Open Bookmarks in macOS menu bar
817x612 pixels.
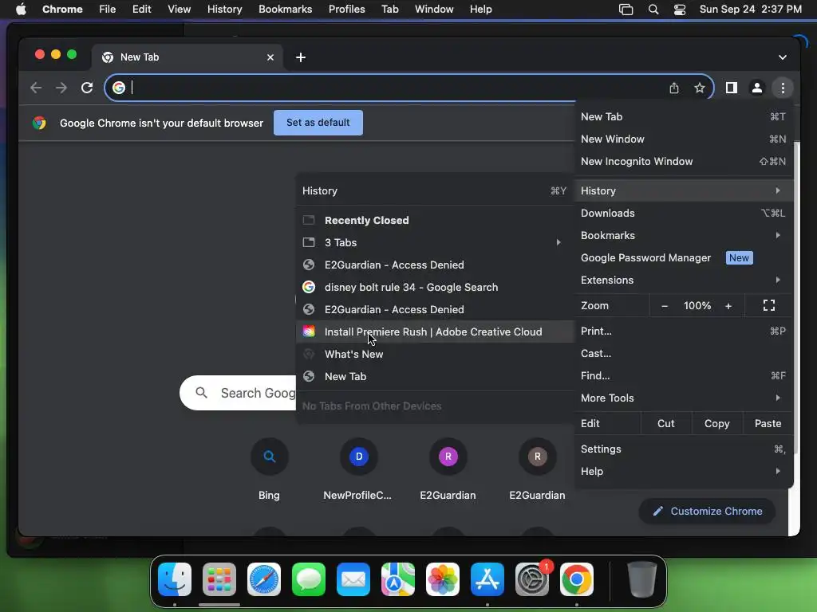pos(285,10)
